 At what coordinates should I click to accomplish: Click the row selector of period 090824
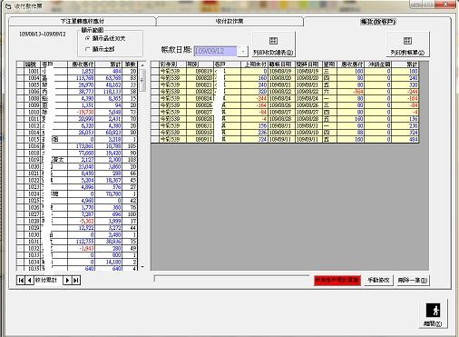[x=155, y=98]
